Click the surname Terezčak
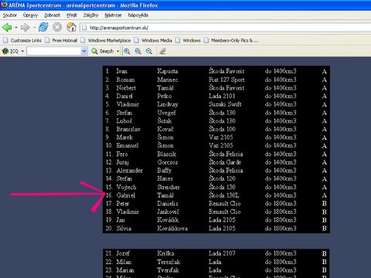This screenshot has width=371, height=278. click(x=168, y=262)
